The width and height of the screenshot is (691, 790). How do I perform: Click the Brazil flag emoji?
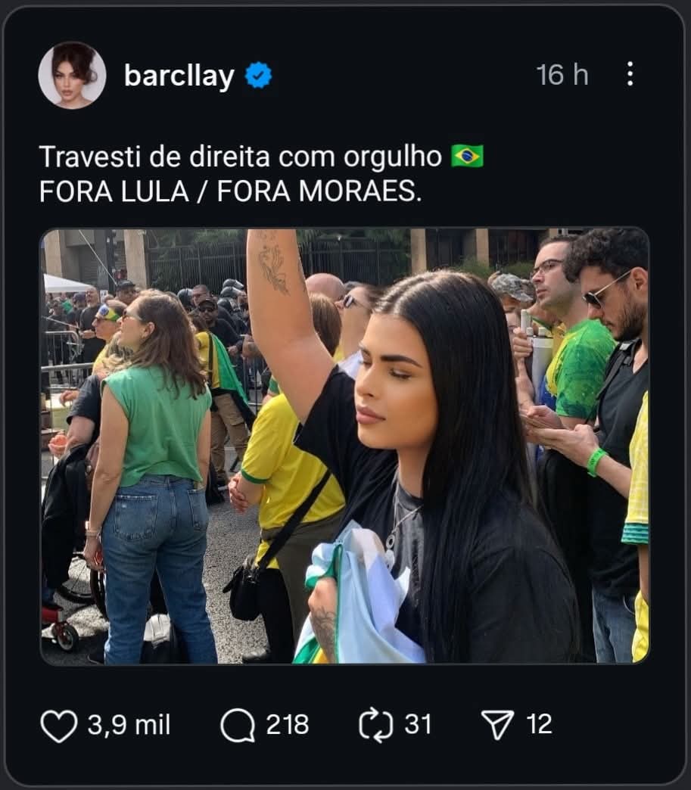point(467,156)
